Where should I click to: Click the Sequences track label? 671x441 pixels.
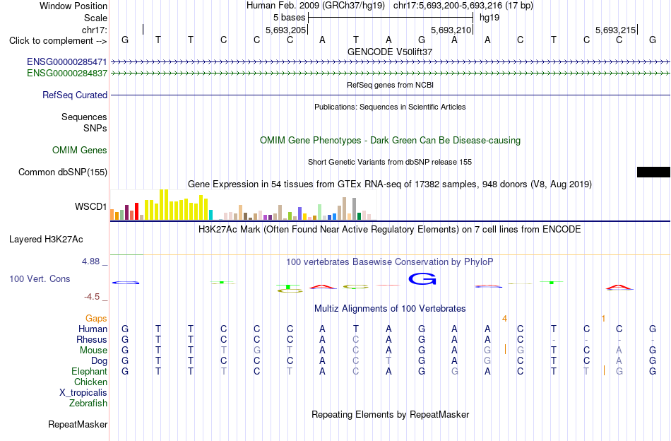[x=84, y=117]
